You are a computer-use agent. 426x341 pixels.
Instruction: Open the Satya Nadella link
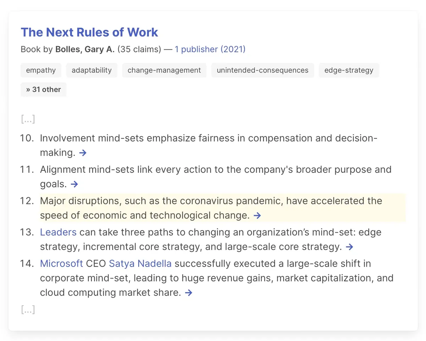click(140, 264)
